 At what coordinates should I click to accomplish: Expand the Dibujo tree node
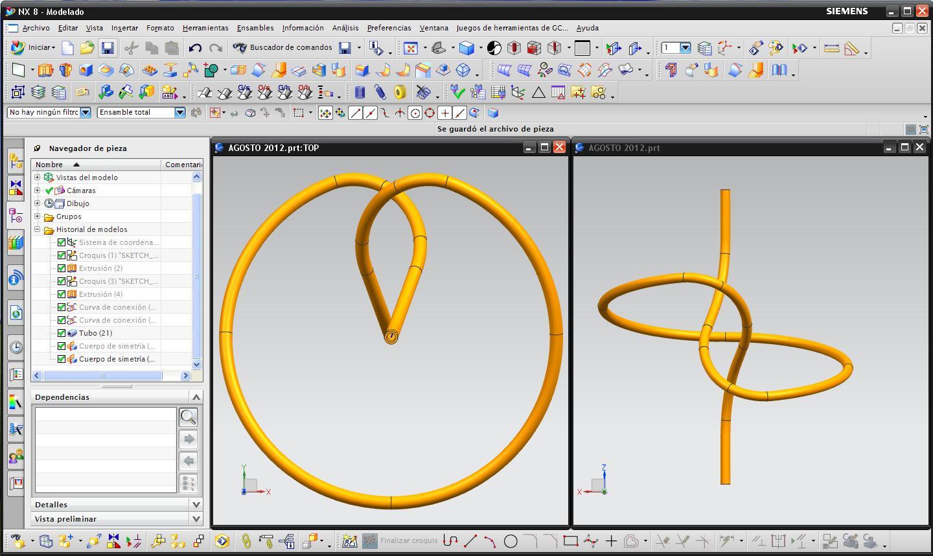(x=38, y=203)
